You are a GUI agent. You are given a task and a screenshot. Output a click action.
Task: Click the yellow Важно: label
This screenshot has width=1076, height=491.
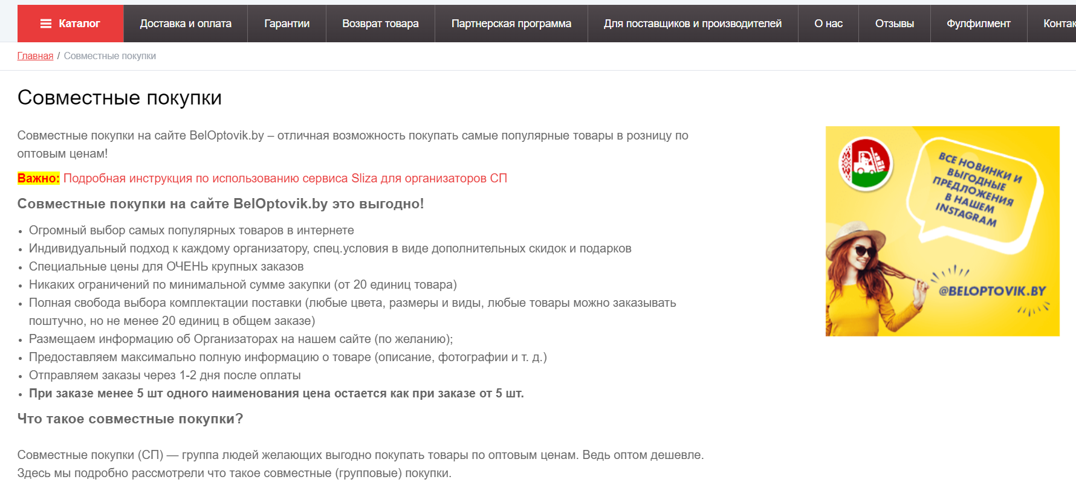pos(39,178)
